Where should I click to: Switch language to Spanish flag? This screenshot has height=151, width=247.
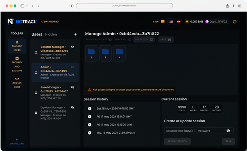tap(179, 22)
